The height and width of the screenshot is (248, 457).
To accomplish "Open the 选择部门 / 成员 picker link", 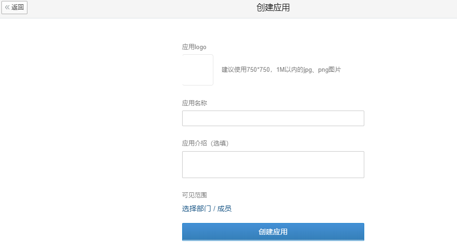I will point(207,208).
